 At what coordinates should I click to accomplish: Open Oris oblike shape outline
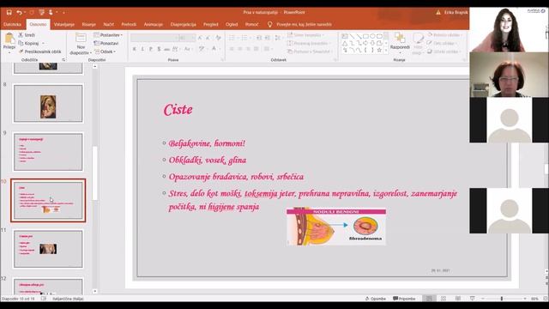coord(442,43)
